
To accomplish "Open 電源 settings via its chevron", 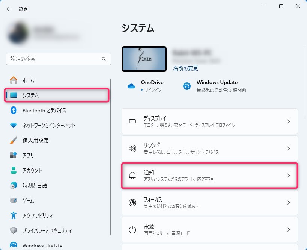I will 288,230.
